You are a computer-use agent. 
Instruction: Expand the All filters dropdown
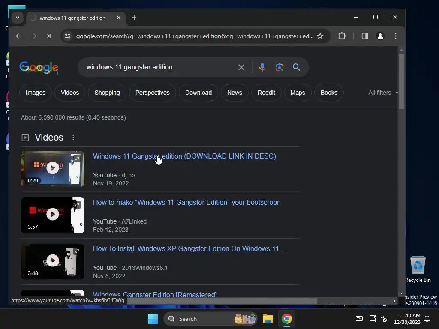(x=383, y=93)
